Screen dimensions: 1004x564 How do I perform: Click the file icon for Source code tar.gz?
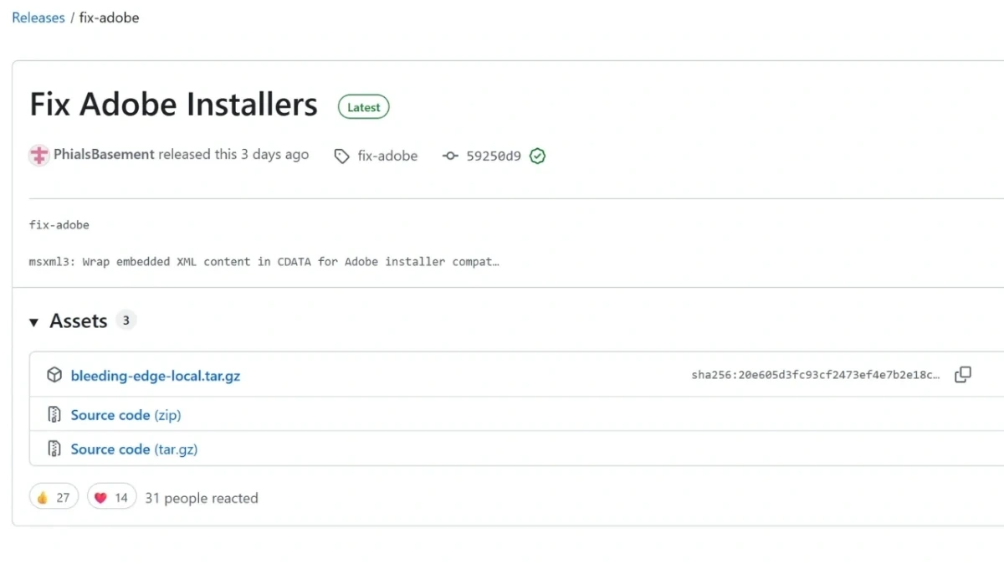[54, 449]
